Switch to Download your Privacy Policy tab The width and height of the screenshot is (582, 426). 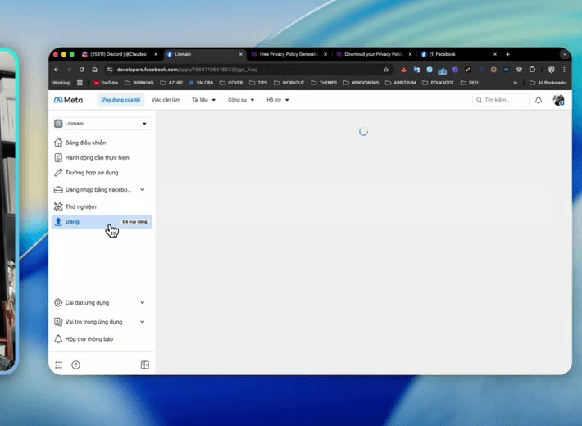pyautogui.click(x=374, y=54)
